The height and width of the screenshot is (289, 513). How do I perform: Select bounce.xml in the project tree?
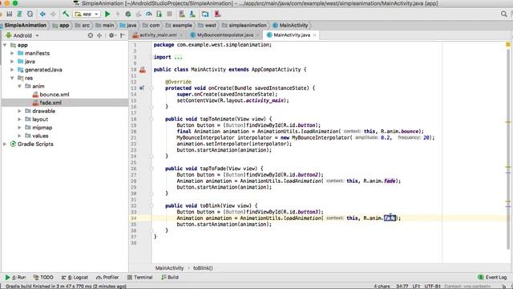click(55, 95)
